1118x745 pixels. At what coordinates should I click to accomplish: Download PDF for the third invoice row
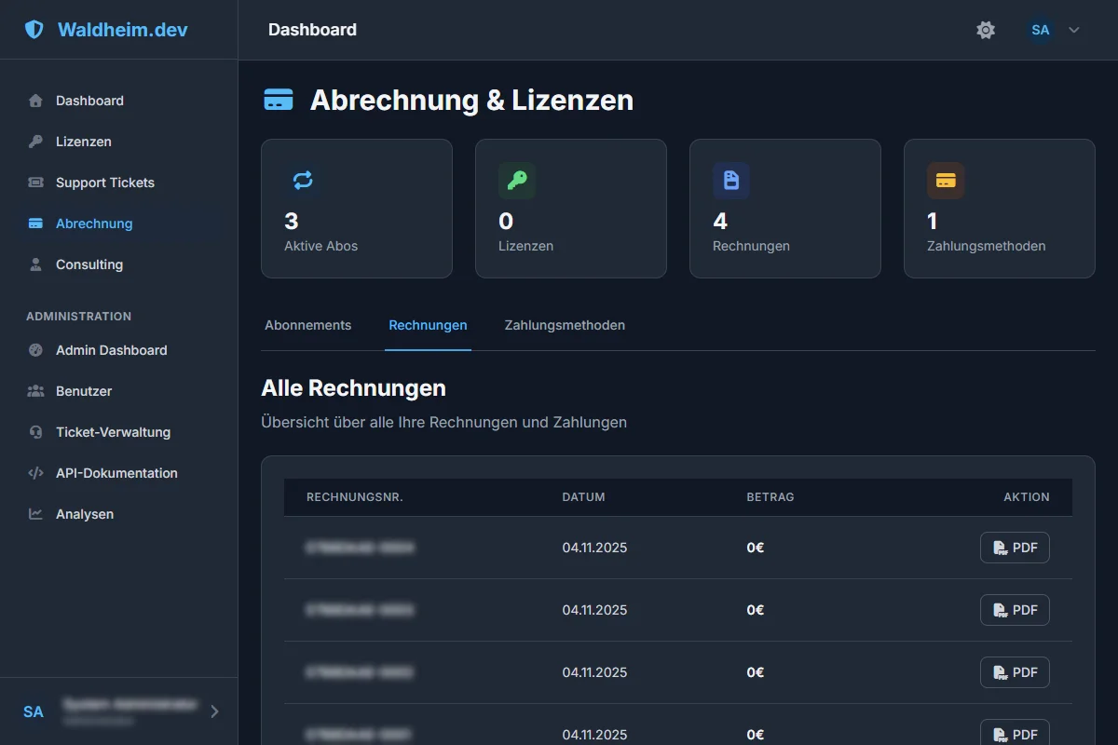pos(1015,672)
